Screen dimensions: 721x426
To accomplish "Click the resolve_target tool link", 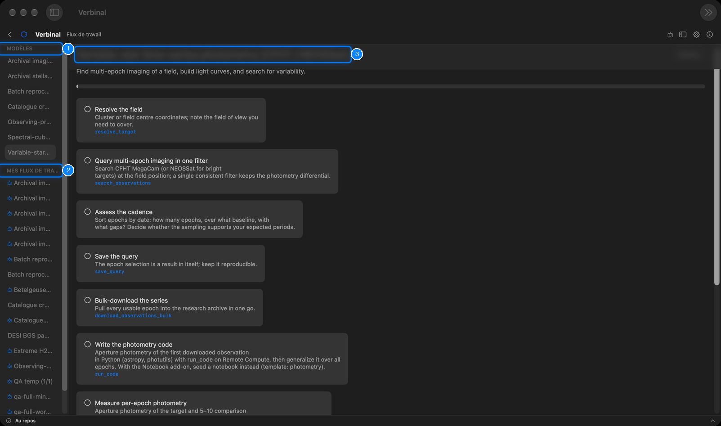I will click(115, 132).
